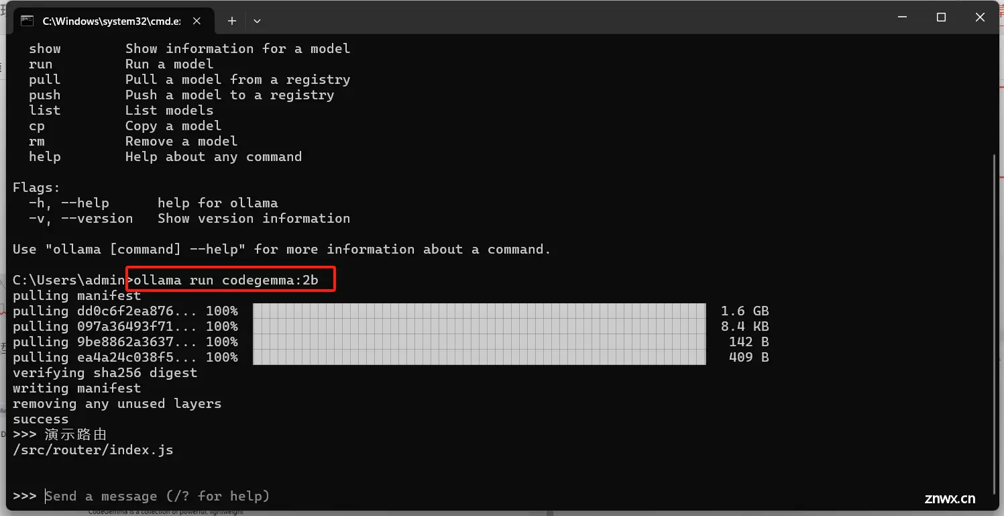Click the 9be8862a3637 progress bar
1004x516 pixels.
(x=480, y=342)
